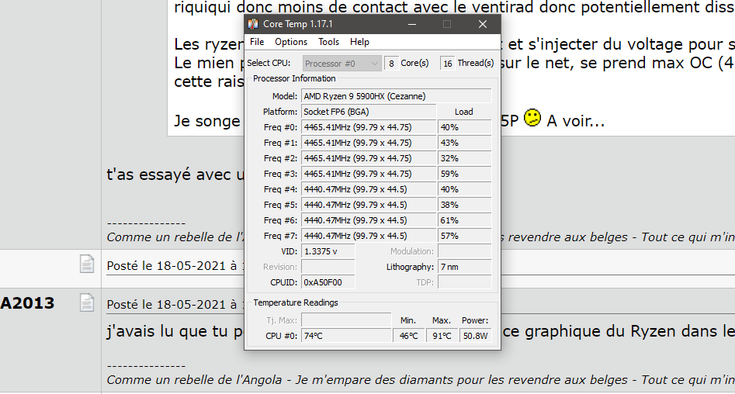
Task: Select the Freq #4 value 4440.47MHz
Action: pyautogui.click(x=369, y=189)
